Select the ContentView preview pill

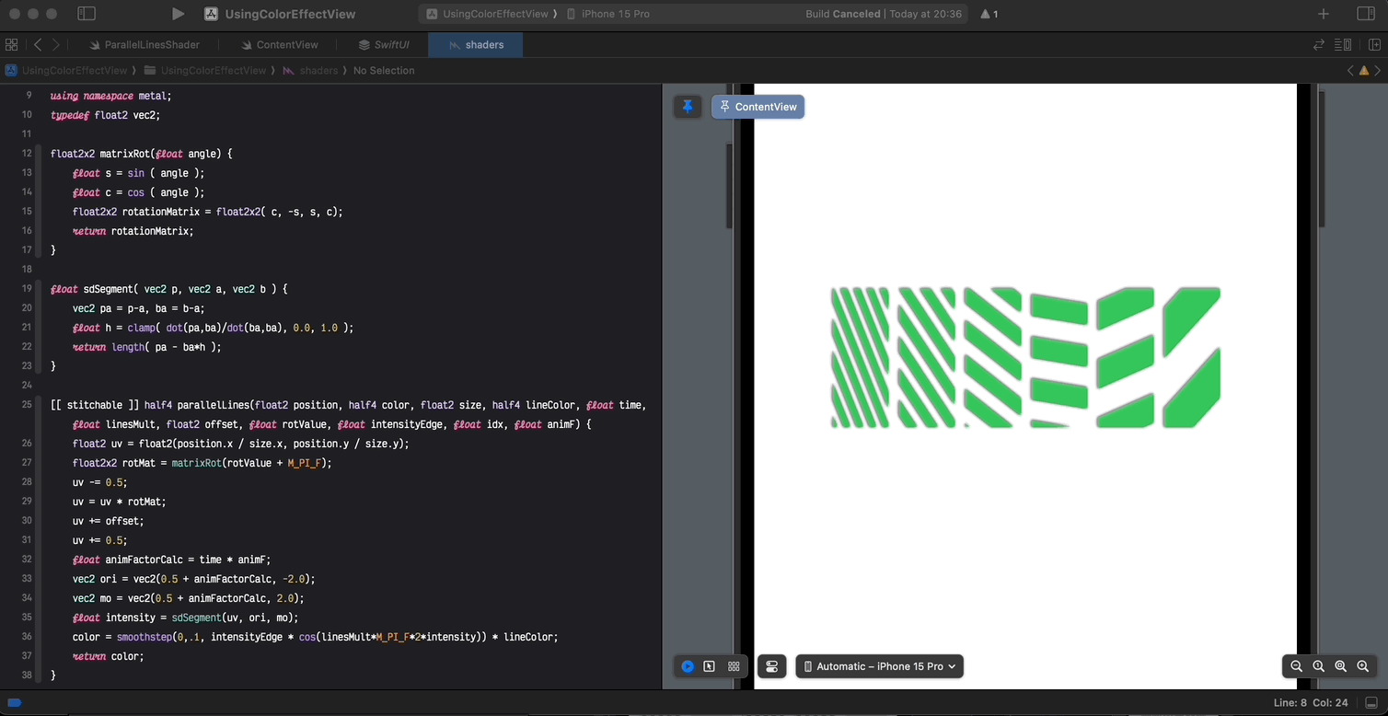click(758, 107)
